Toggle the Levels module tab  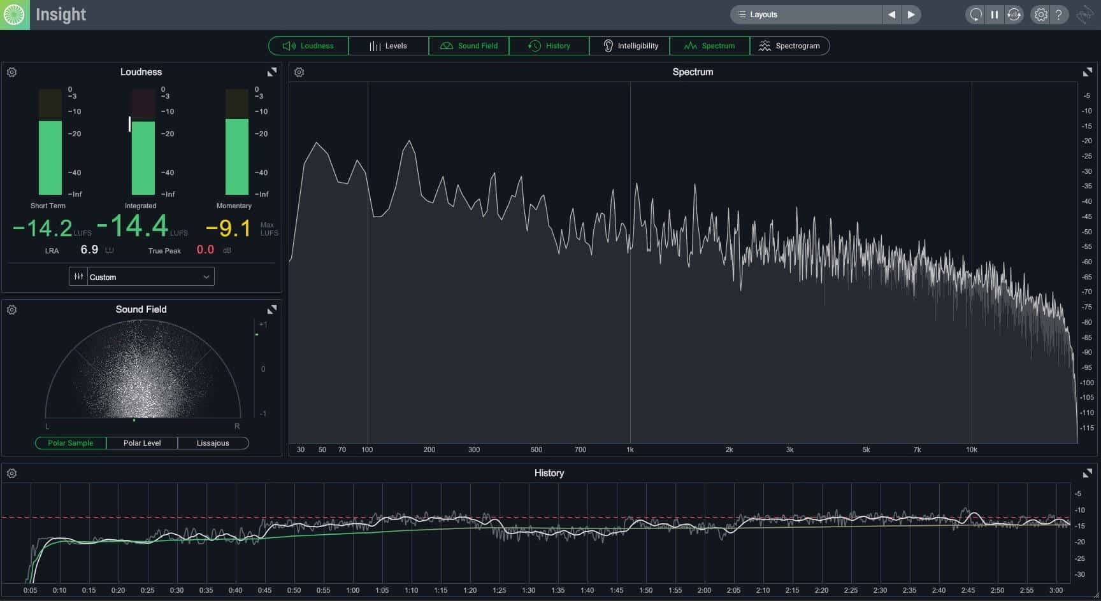tap(389, 46)
